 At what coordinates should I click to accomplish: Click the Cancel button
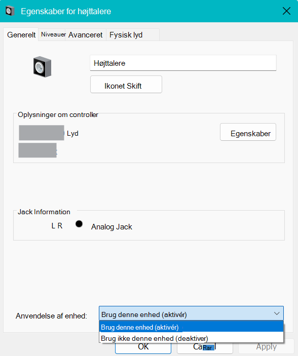pos(205,347)
